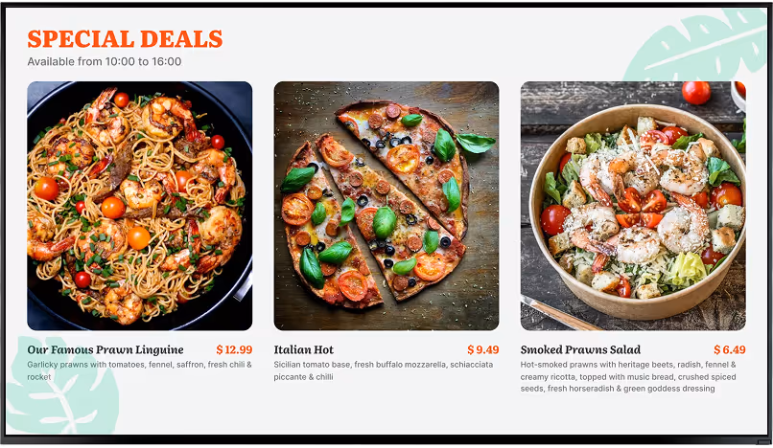Click the Prawn Linguine dish photo
This screenshot has width=773, height=448.
(139, 206)
